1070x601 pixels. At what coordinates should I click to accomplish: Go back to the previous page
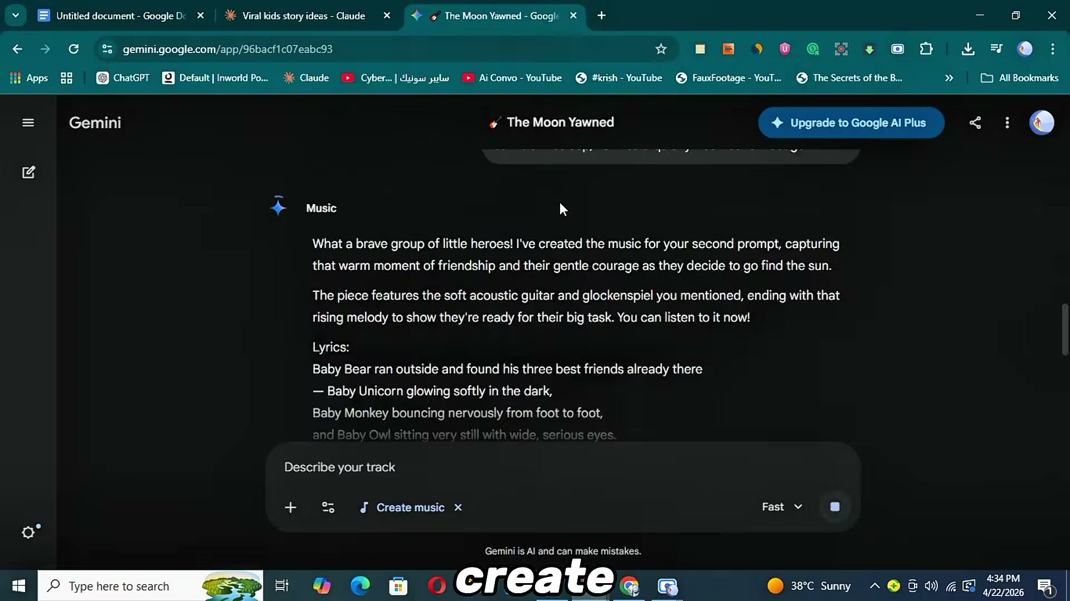point(17,49)
